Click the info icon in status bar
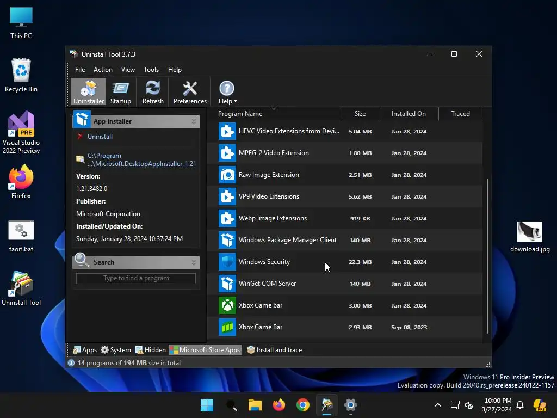The image size is (557, 418). pyautogui.click(x=71, y=363)
